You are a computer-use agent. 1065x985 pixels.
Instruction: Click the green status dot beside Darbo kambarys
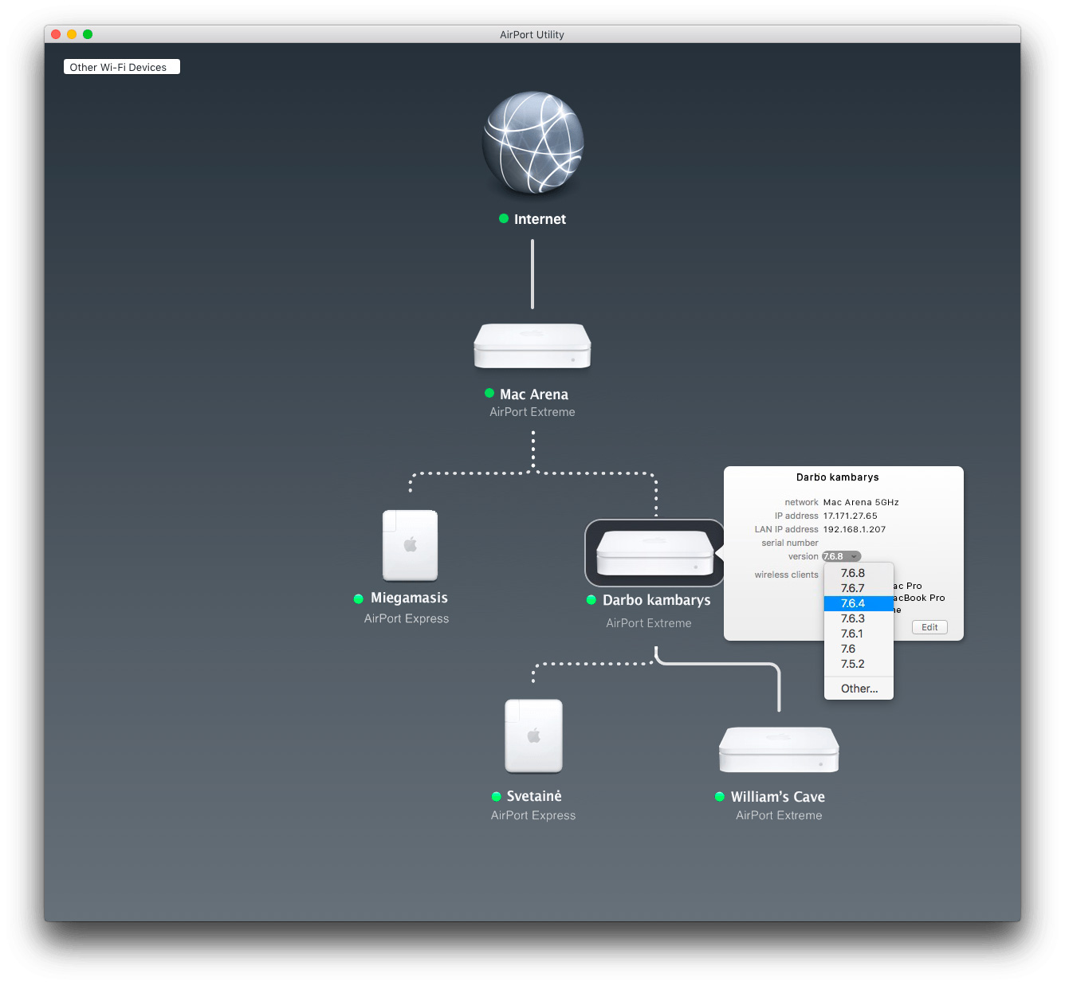[x=591, y=600]
